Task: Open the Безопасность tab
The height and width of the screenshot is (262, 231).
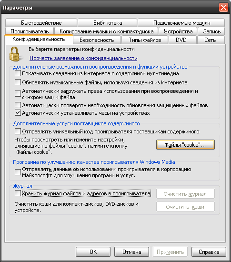Action: tap(97, 40)
